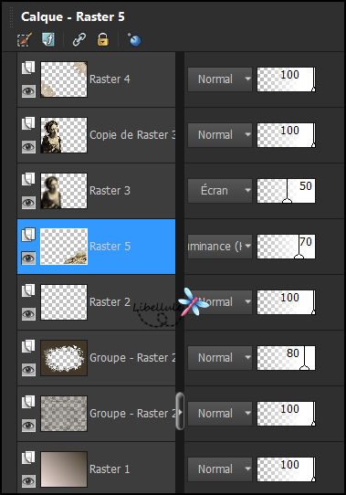This screenshot has height=495, width=346.
Task: Click the Raster 1 layer name
Action: (110, 469)
